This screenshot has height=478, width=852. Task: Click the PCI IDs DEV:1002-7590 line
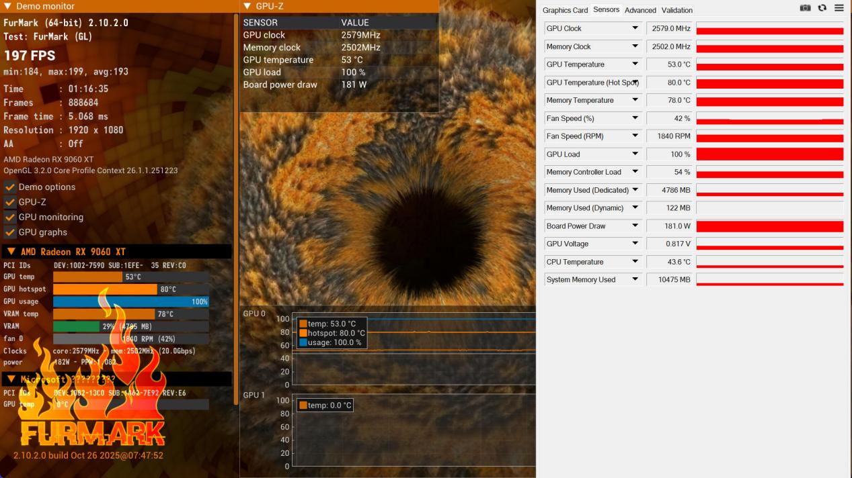click(95, 265)
